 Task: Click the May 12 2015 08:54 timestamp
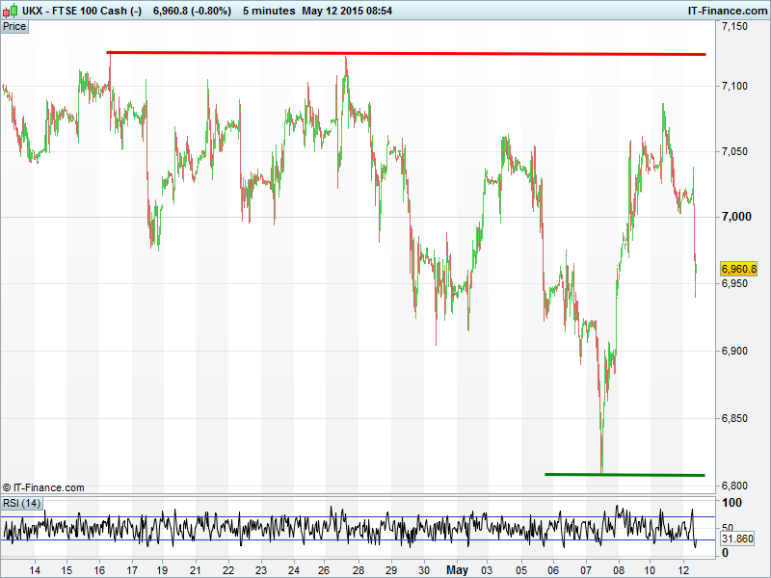coord(347,11)
